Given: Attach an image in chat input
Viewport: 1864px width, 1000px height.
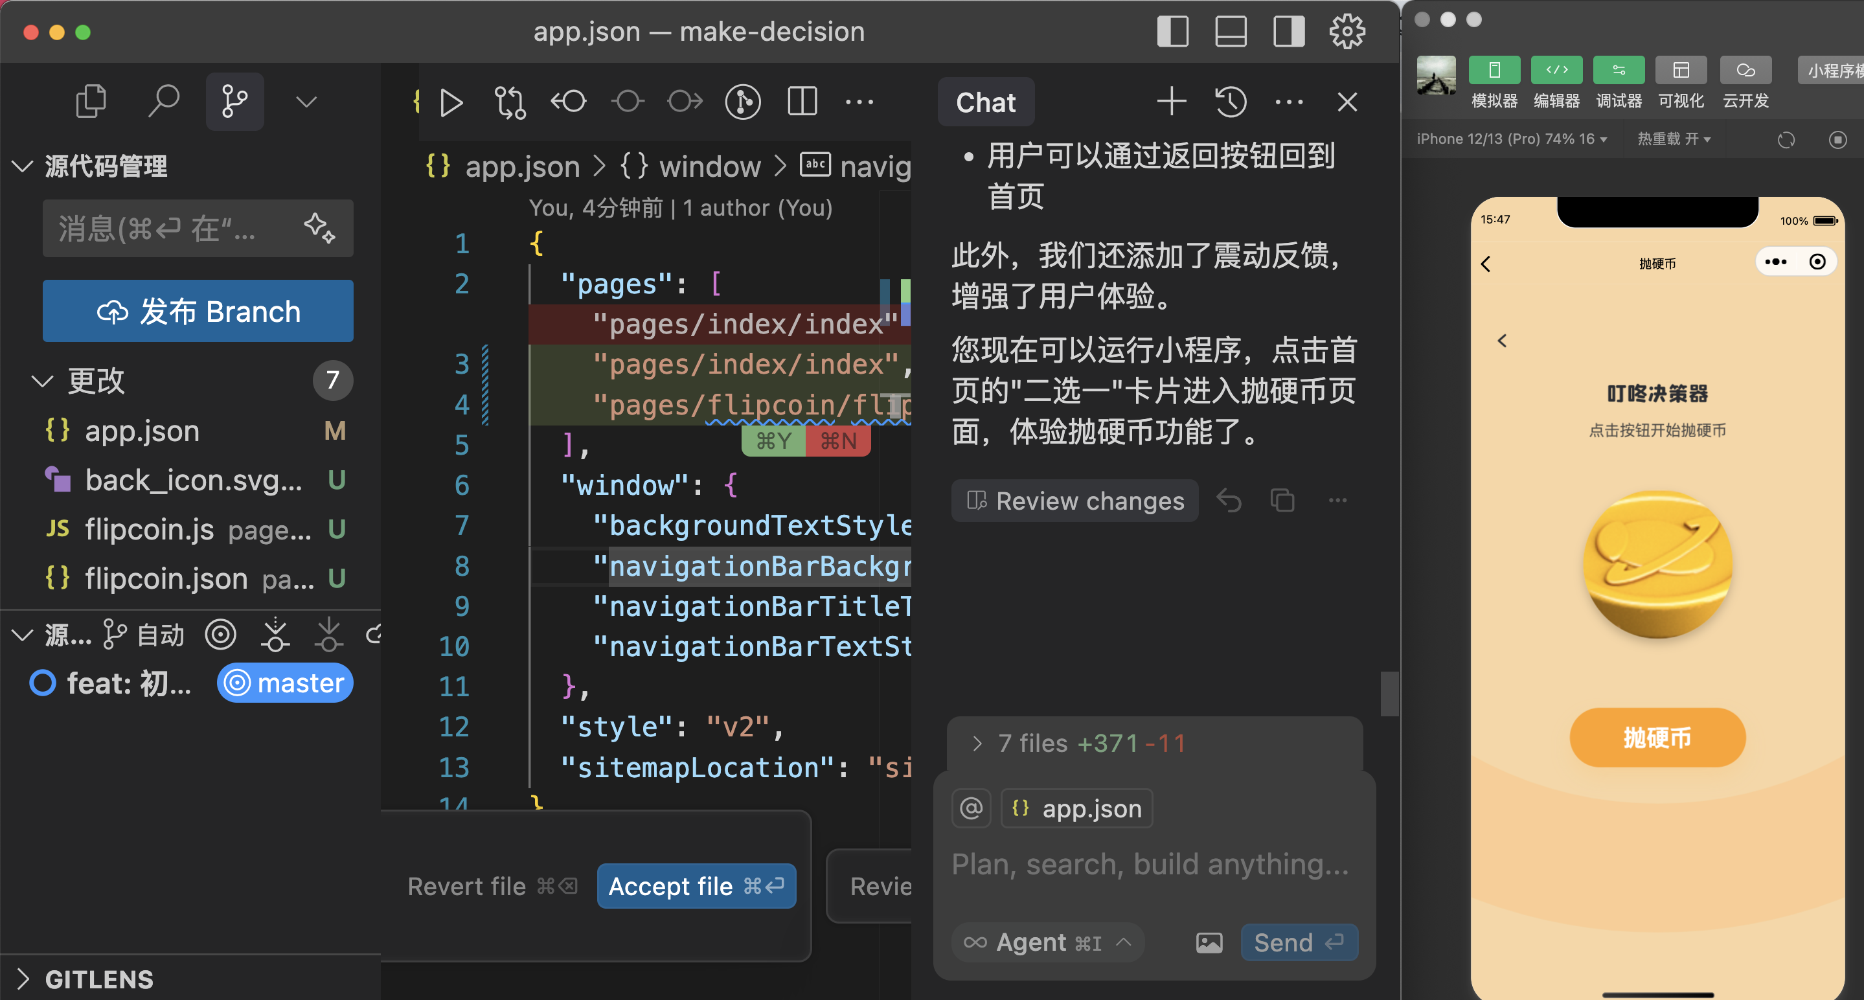Looking at the screenshot, I should click(x=1209, y=942).
